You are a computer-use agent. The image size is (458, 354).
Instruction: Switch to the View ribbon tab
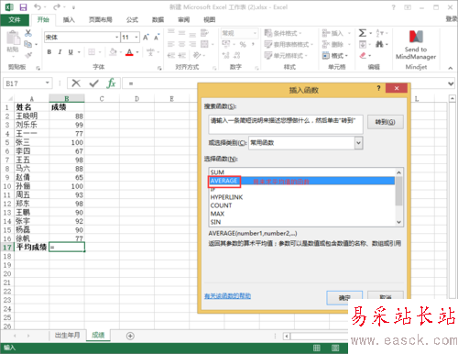tap(210, 20)
